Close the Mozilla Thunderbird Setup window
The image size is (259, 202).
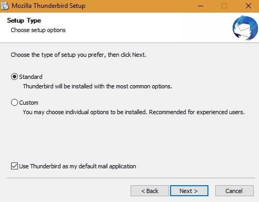[248, 6]
